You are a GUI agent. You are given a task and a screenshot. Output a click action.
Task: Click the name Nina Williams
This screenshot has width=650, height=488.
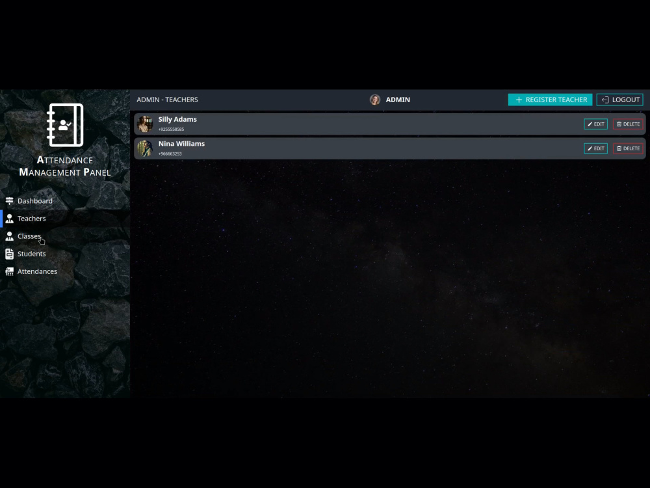tap(181, 144)
